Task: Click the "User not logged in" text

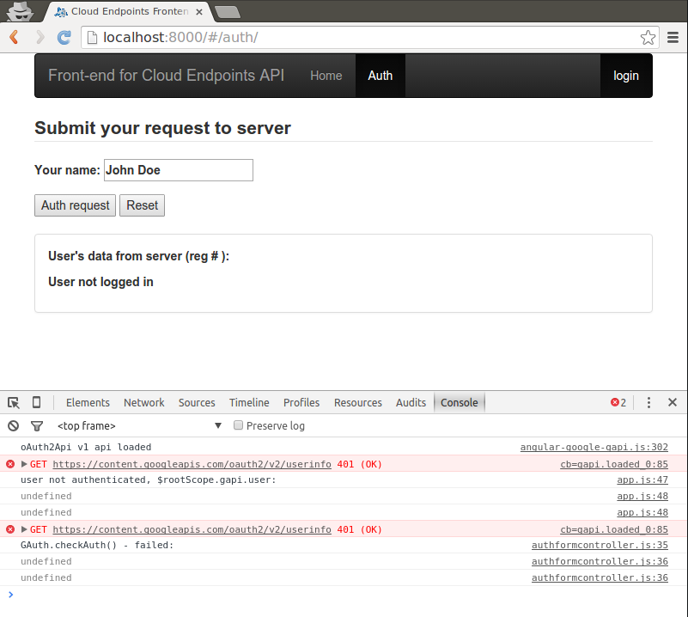Action: tap(100, 282)
